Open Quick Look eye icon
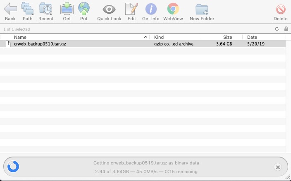The height and width of the screenshot is (181, 291). coord(109,9)
